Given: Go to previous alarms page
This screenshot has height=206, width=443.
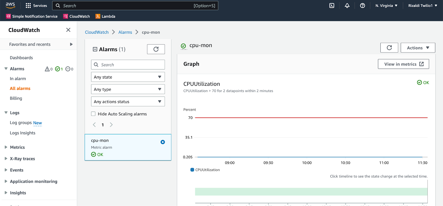Looking at the screenshot, I should 94,125.
